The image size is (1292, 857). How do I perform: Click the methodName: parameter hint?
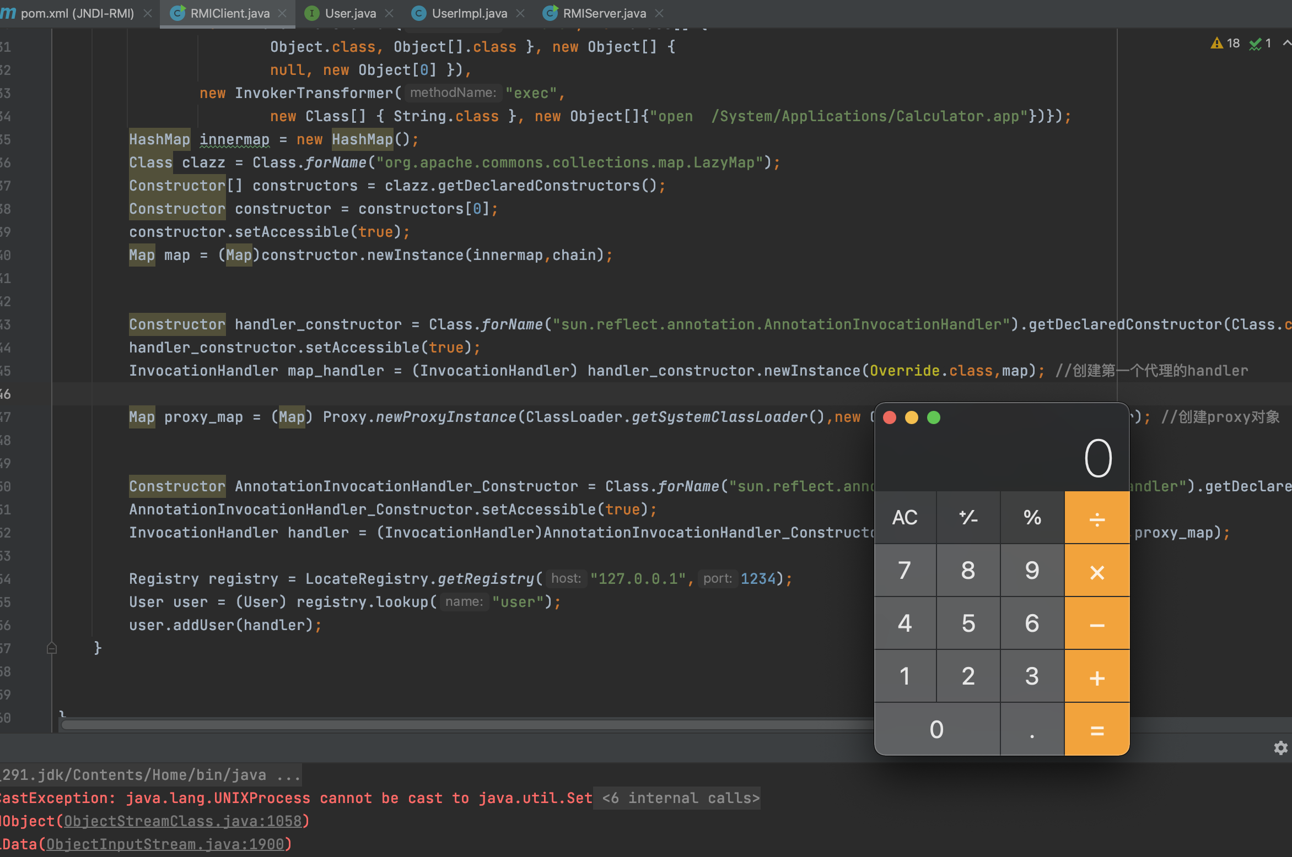[x=453, y=93]
